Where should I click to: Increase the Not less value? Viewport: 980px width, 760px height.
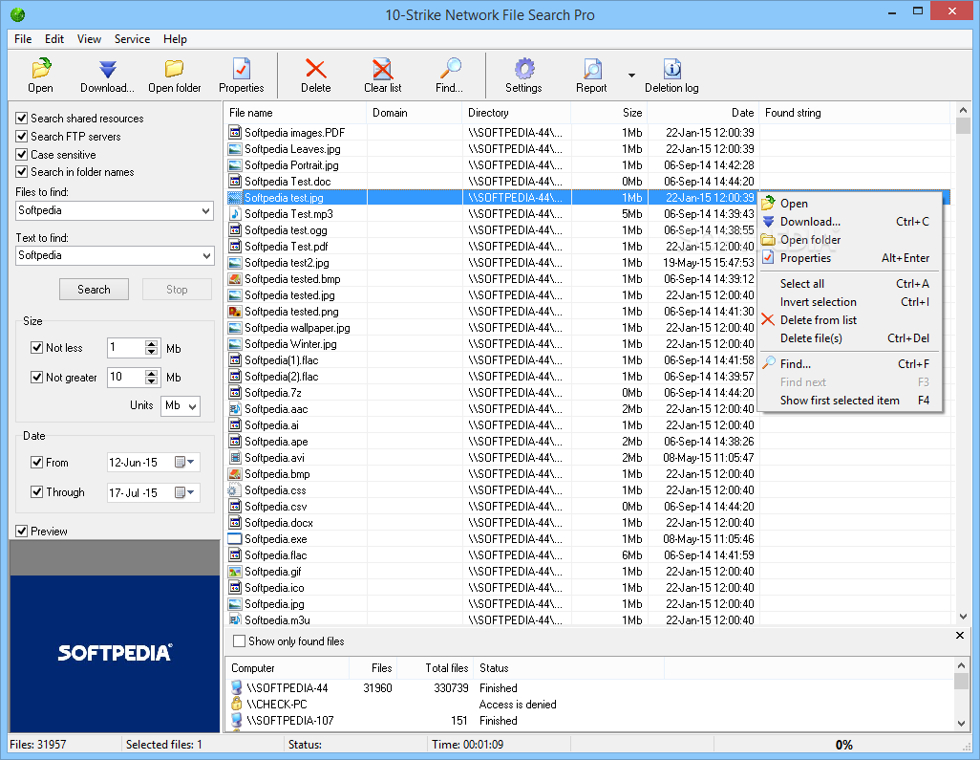coord(152,343)
